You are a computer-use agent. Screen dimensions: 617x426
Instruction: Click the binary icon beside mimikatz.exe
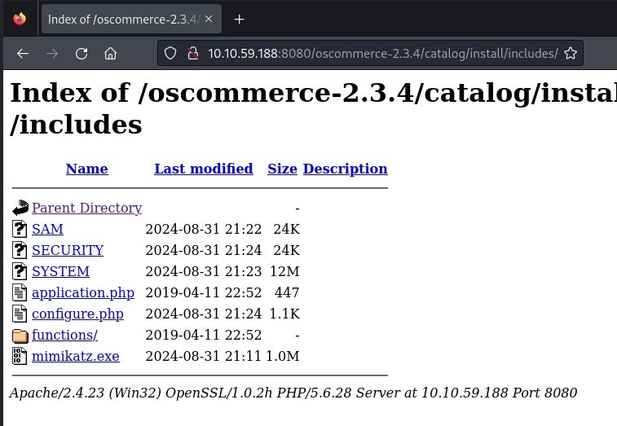pyautogui.click(x=20, y=357)
